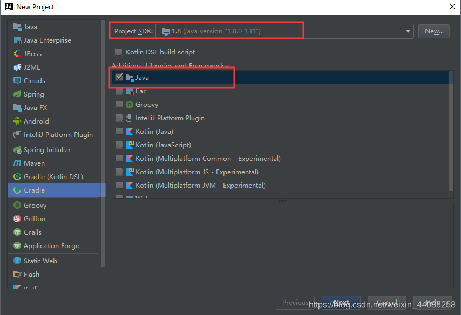Screen dimensions: 461x315
Task: Click the IntelliJ Platform Plugin framework icon
Action: [x=130, y=118]
